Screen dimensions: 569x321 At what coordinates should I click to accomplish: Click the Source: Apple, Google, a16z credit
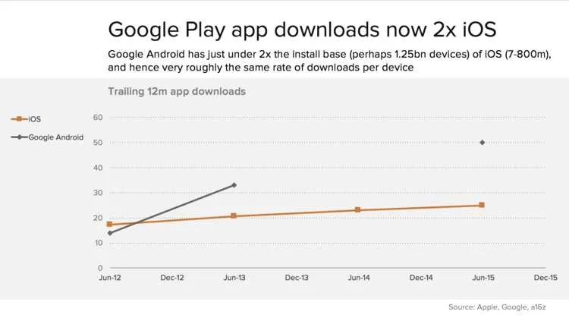(497, 307)
